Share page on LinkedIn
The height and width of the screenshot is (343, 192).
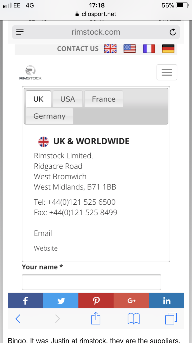pos(167,301)
